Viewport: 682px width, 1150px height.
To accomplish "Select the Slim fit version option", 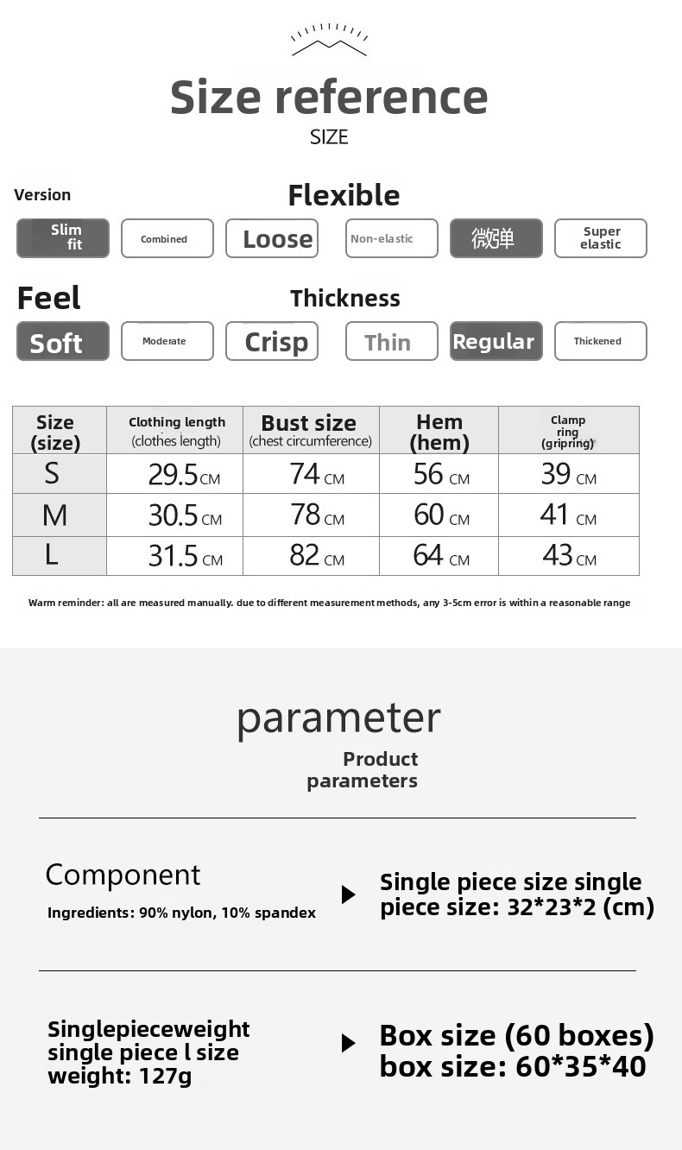I will pos(63,238).
